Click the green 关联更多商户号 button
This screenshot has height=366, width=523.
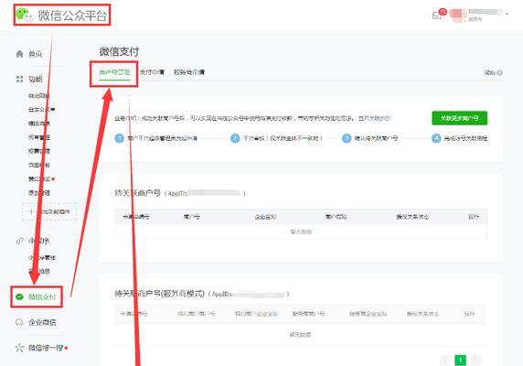tap(459, 118)
